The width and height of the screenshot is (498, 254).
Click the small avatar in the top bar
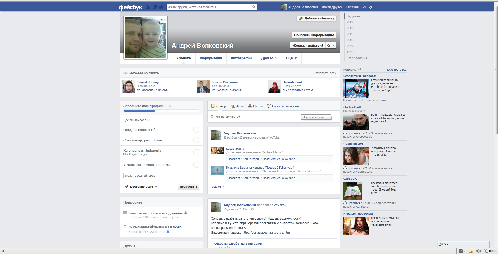pyautogui.click(x=284, y=7)
